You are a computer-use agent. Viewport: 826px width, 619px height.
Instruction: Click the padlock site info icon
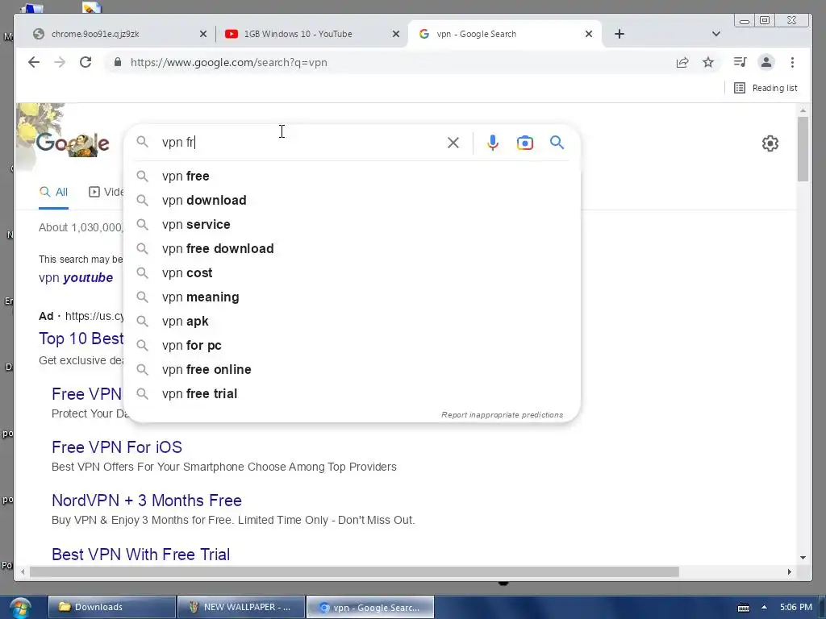pos(118,62)
